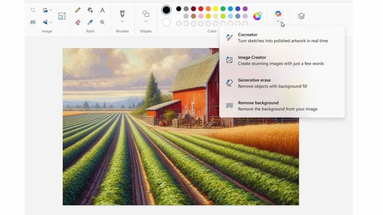This screenshot has width=383, height=215.
Task: Click the Resize and skew image icon
Action: 61,16
